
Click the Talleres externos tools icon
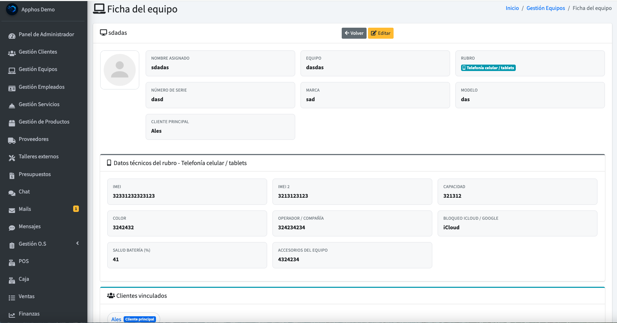tap(12, 158)
